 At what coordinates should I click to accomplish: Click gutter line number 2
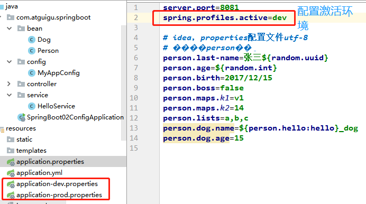pos(136,18)
